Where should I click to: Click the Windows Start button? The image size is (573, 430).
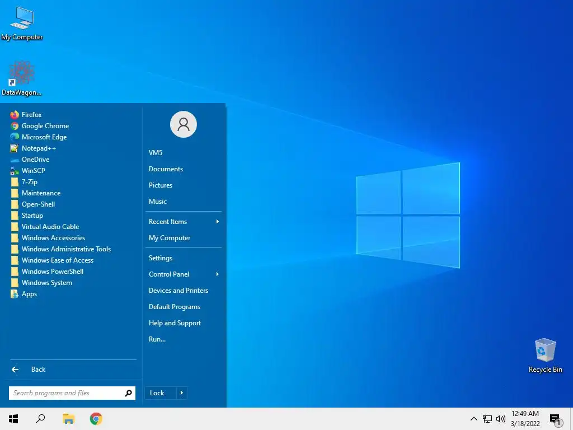pos(13,419)
